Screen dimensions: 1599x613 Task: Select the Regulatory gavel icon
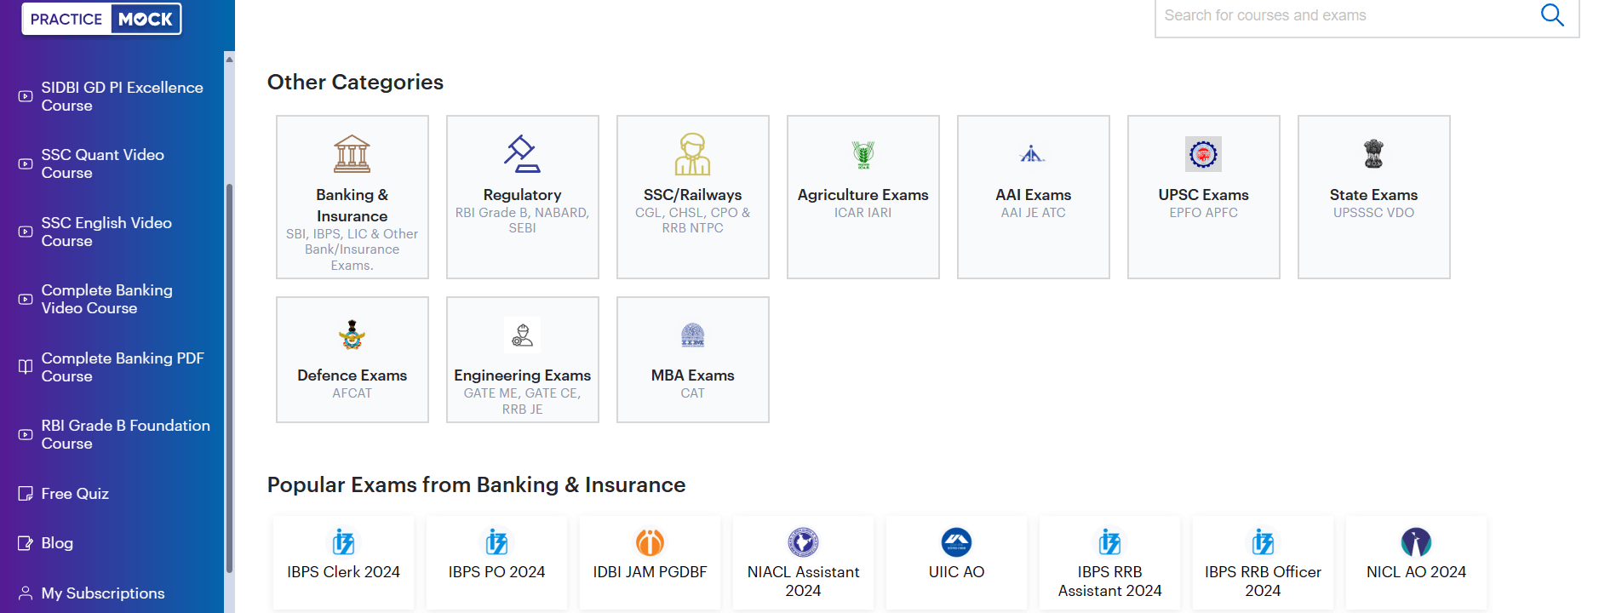(522, 154)
